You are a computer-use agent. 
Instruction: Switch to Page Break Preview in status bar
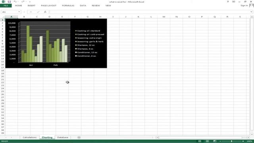pos(215,141)
